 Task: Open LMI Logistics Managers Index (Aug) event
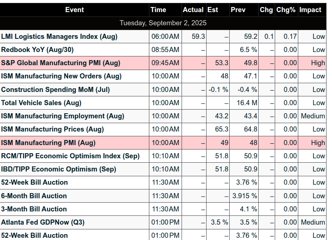click(59, 37)
